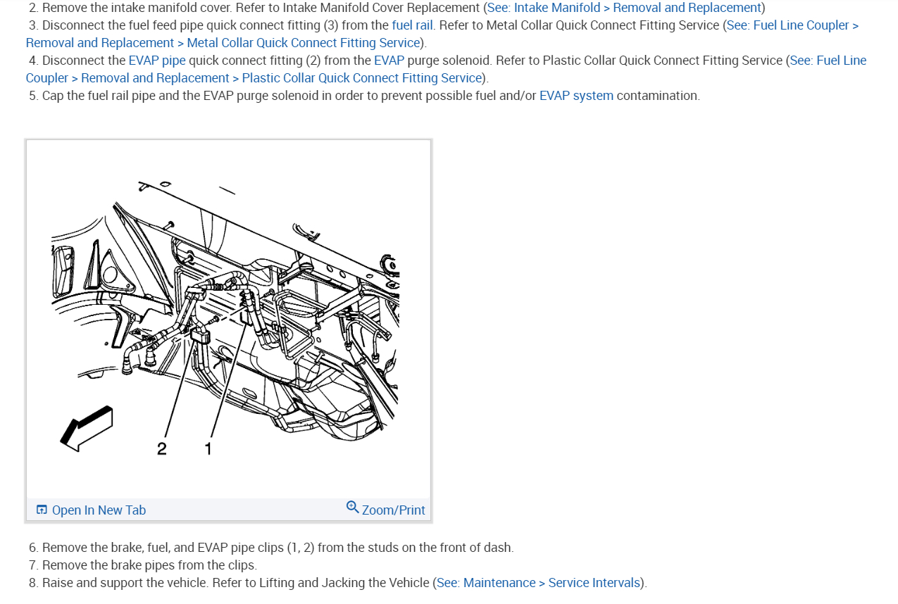Click the 'Zoom/Print' text link

[394, 510]
